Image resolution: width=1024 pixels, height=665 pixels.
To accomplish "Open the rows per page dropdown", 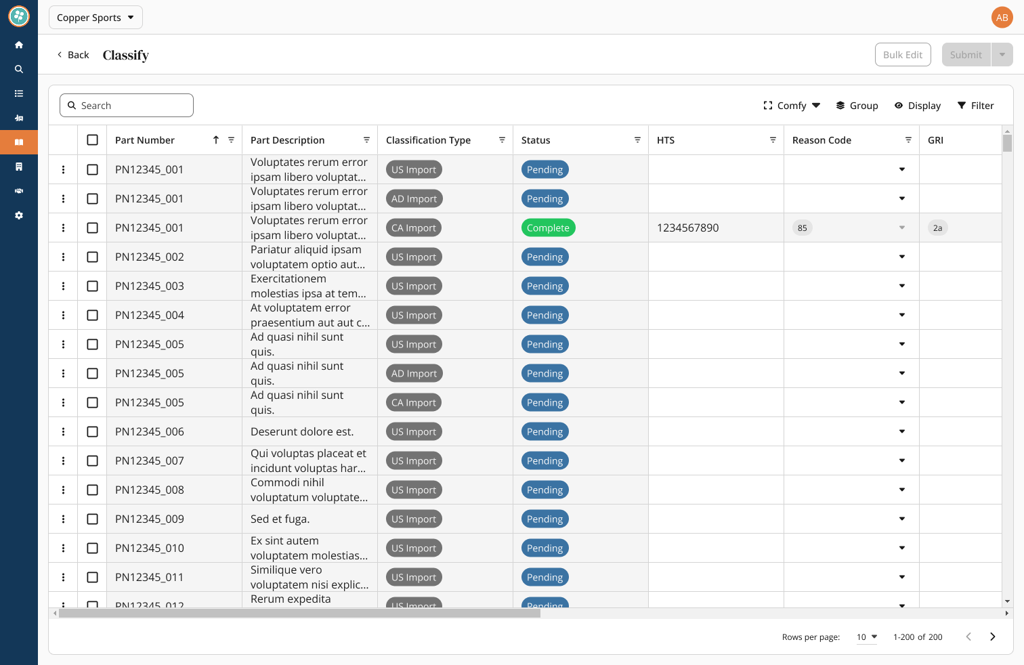I will click(x=867, y=637).
